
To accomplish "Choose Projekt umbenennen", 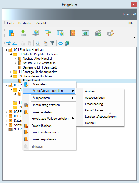I will [x=49, y=132].
